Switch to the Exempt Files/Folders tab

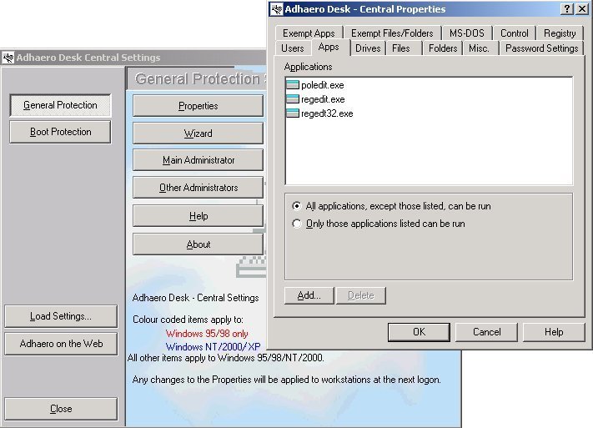pyautogui.click(x=392, y=33)
